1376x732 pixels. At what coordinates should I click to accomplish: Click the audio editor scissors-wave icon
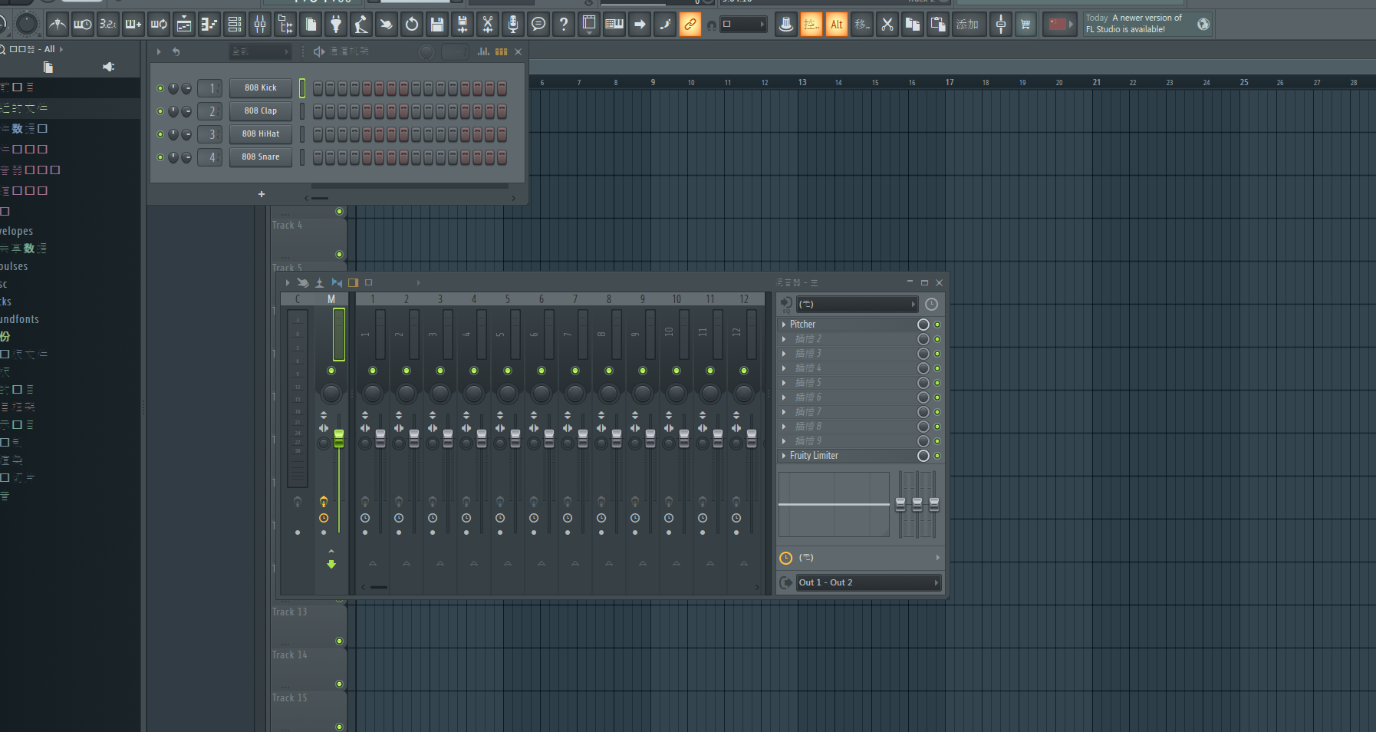(488, 25)
